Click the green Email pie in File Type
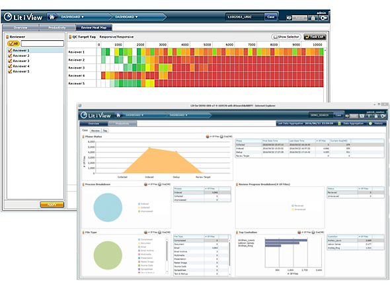 pos(108,255)
